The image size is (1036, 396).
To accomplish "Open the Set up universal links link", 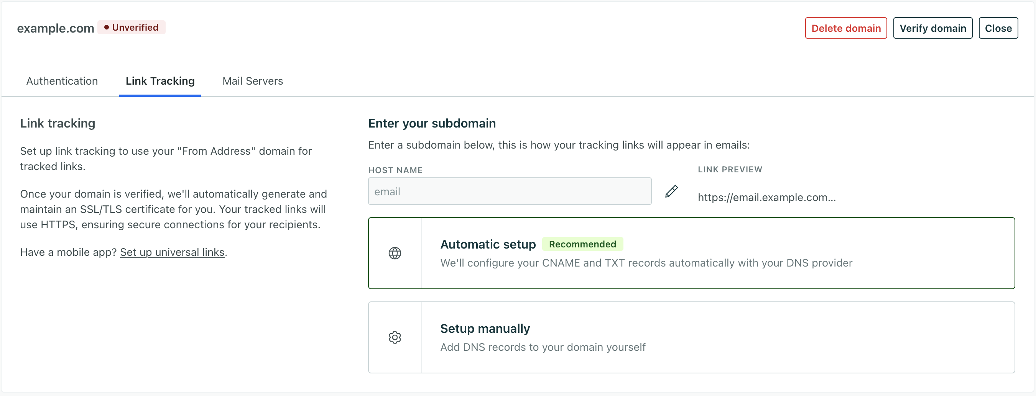I will (172, 252).
